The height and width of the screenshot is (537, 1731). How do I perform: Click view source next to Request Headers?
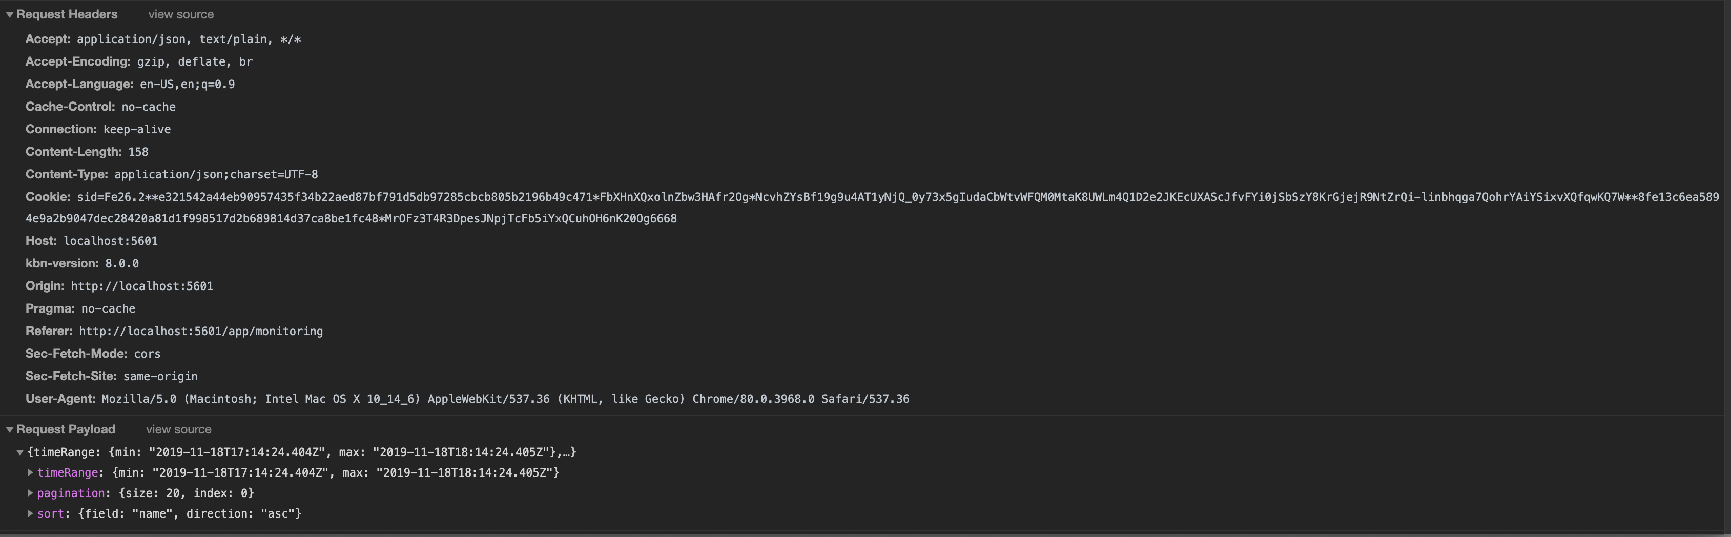coord(181,15)
